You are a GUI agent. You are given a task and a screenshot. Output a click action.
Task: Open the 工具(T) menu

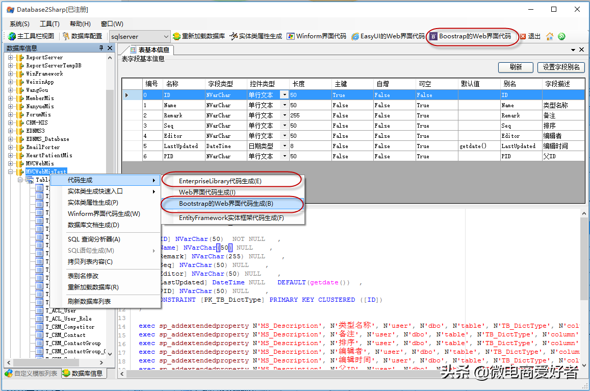(49, 23)
